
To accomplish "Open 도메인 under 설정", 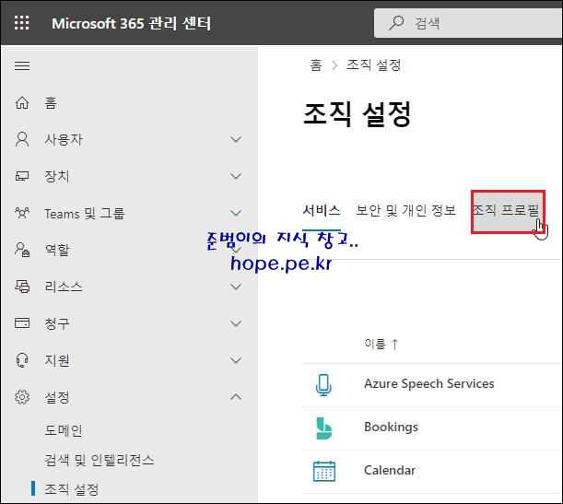I will pyautogui.click(x=64, y=430).
